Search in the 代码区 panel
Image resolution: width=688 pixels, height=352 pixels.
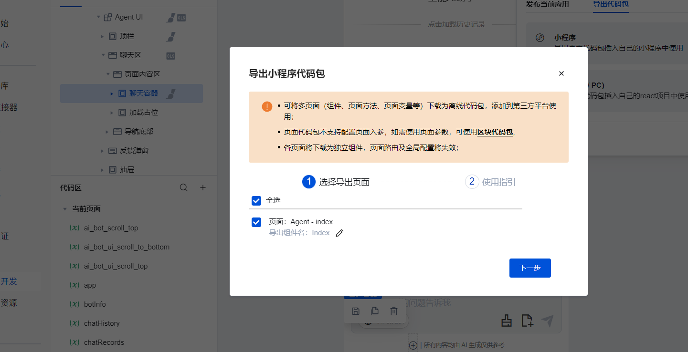(184, 188)
